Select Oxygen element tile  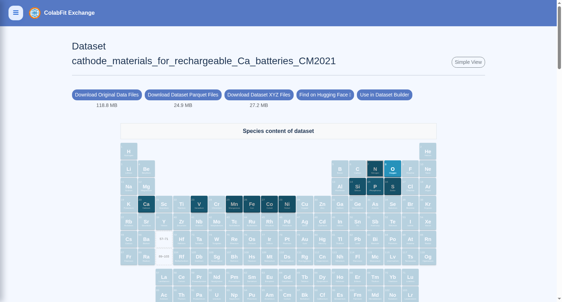393,169
